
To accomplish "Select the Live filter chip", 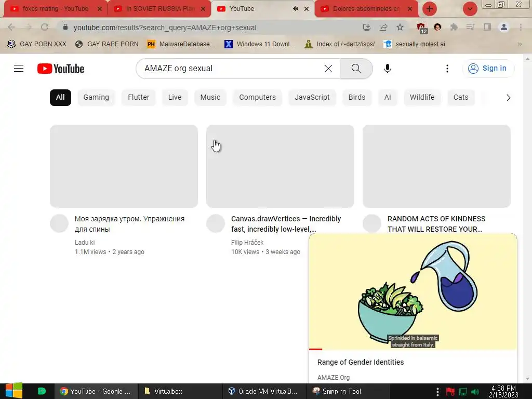I will tap(175, 97).
